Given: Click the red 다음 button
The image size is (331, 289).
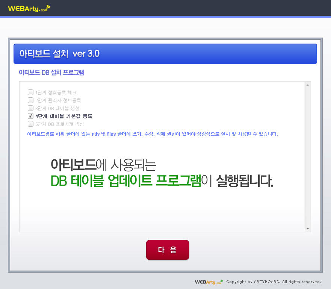Looking at the screenshot, I should click(x=168, y=250).
